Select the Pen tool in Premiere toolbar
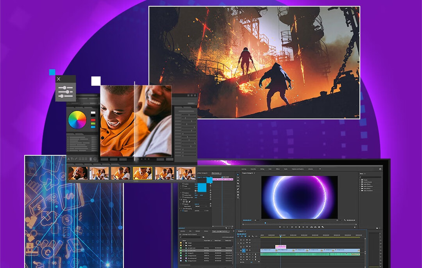 click(238, 189)
